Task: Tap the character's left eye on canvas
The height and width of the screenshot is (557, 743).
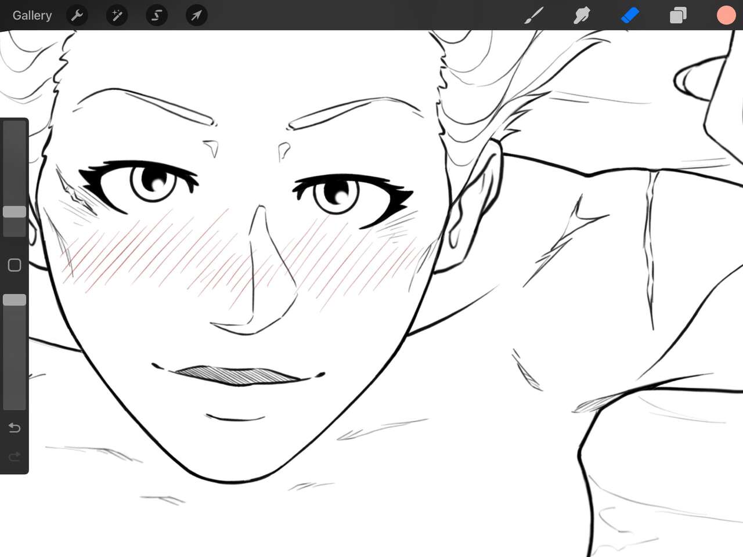Action: (x=153, y=182)
